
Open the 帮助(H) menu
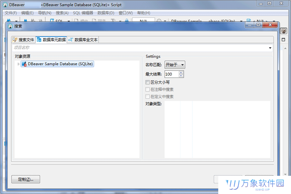[x=144, y=13]
